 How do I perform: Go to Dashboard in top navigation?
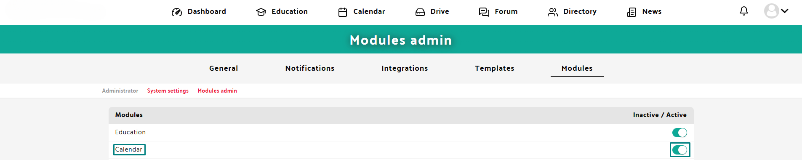(x=207, y=11)
